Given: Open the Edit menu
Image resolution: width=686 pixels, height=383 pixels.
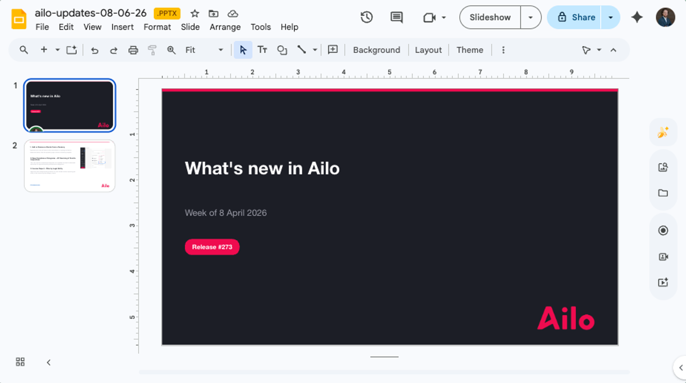Looking at the screenshot, I should pos(66,27).
